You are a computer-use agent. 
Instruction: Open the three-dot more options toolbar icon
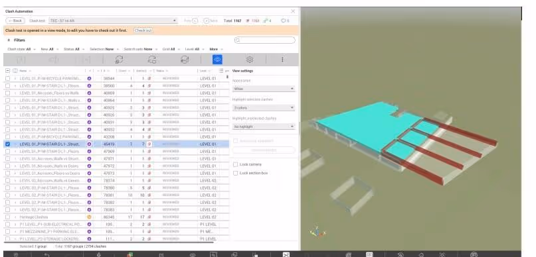[282, 60]
